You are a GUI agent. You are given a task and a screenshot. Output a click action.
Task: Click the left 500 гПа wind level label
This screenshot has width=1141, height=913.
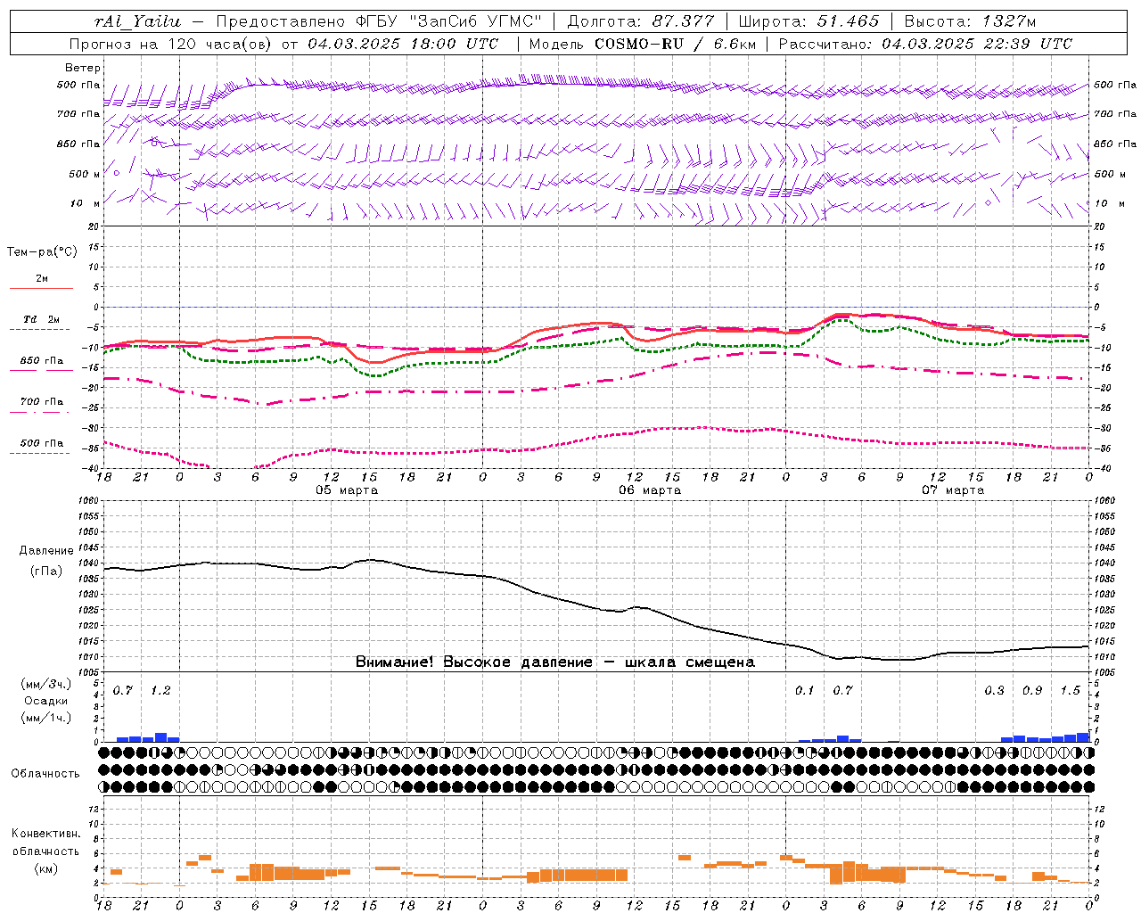78,86
